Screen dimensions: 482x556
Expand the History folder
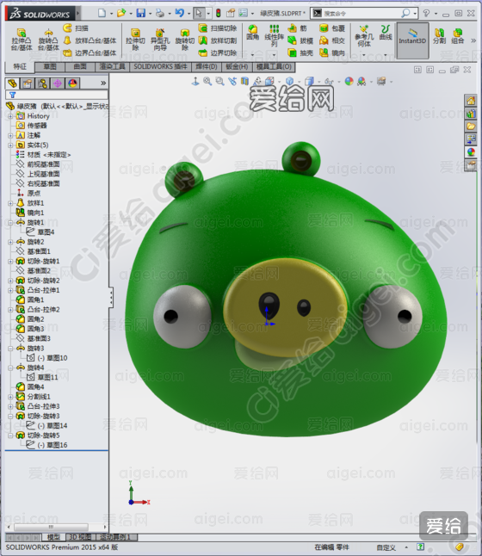coord(10,116)
